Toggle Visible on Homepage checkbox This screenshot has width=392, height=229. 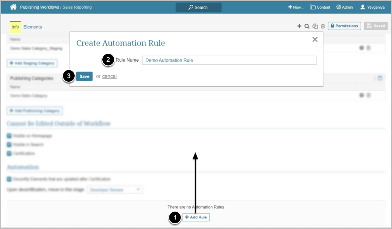tap(9, 136)
